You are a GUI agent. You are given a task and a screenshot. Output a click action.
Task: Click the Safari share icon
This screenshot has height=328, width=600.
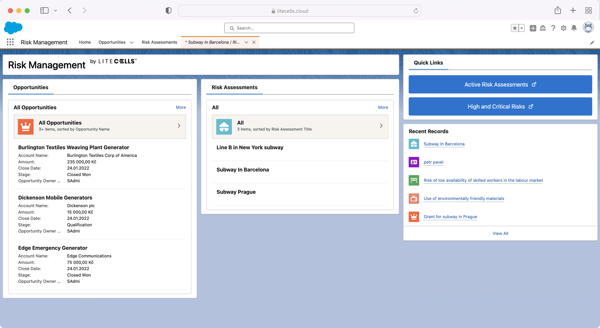(x=558, y=10)
